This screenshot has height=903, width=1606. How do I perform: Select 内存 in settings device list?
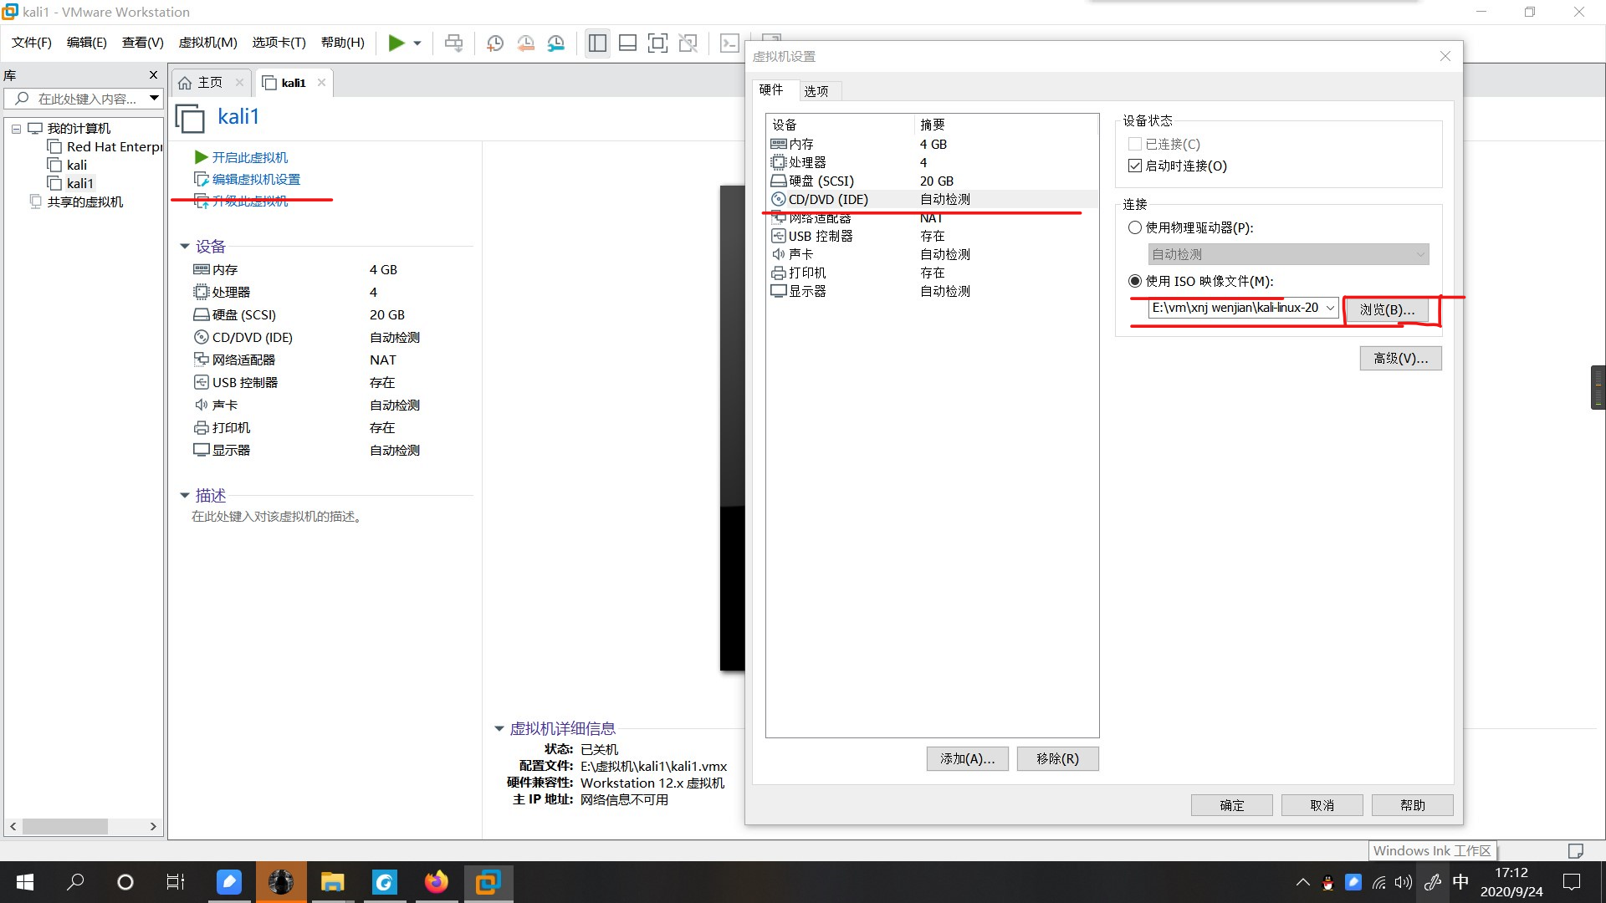coord(932,145)
